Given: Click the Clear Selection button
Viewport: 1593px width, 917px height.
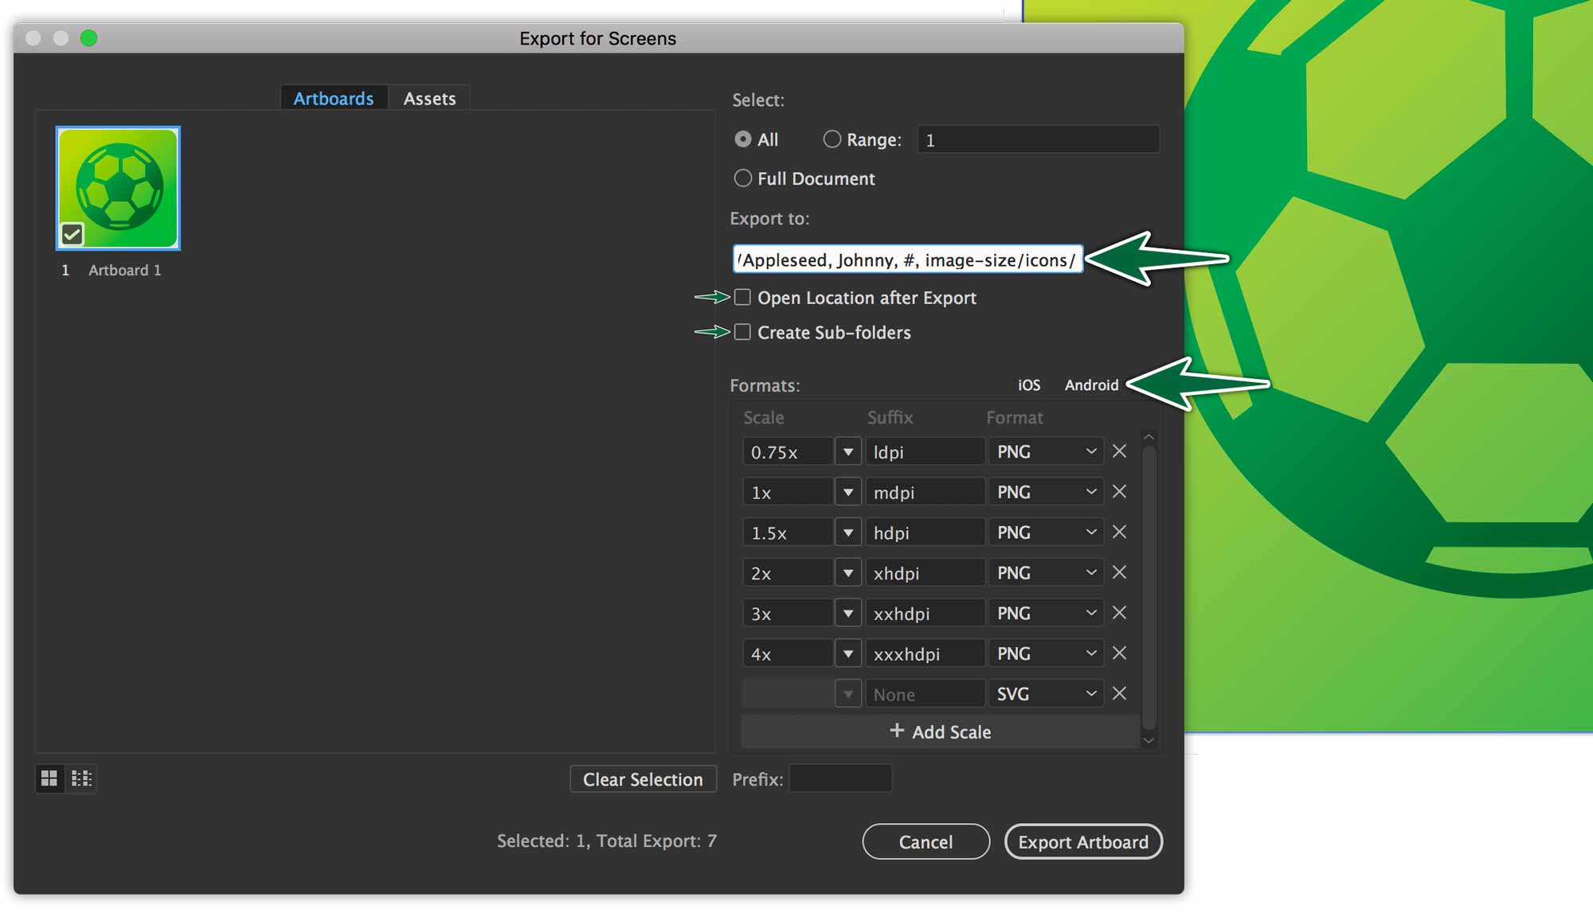Looking at the screenshot, I should coord(643,779).
